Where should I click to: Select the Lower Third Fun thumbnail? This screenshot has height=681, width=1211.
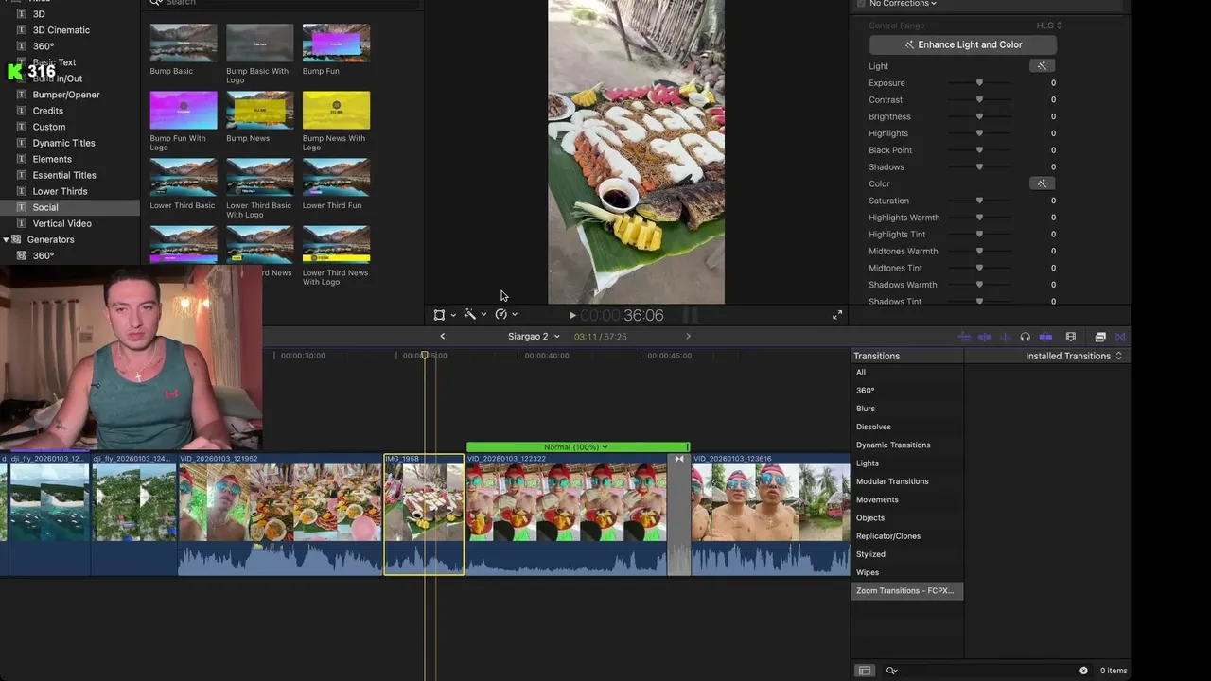click(x=336, y=178)
